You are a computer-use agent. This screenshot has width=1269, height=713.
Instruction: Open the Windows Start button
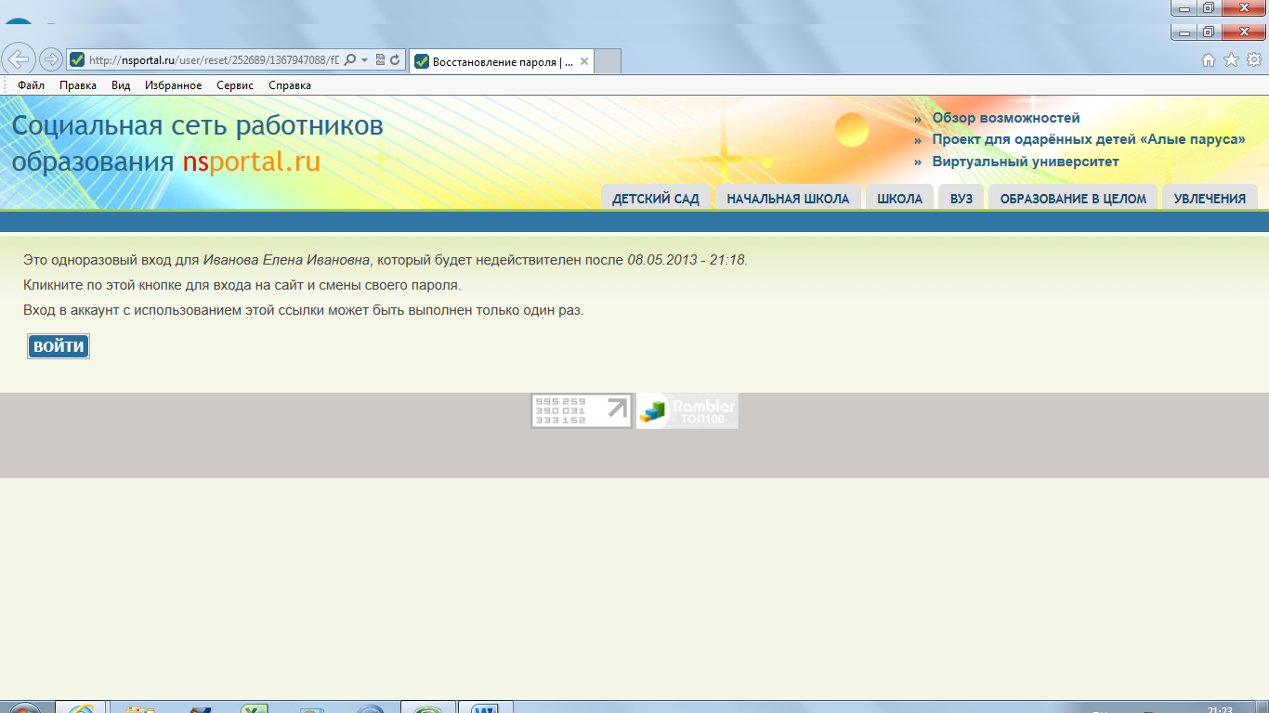[23, 708]
